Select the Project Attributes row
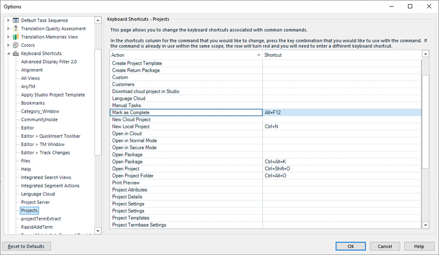The height and width of the screenshot is (255, 439). click(266, 190)
